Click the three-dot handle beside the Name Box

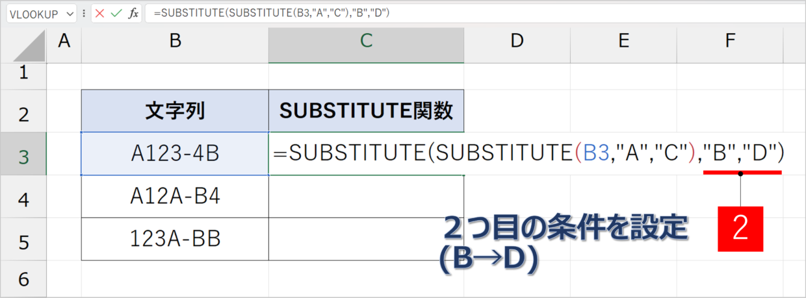point(83,13)
